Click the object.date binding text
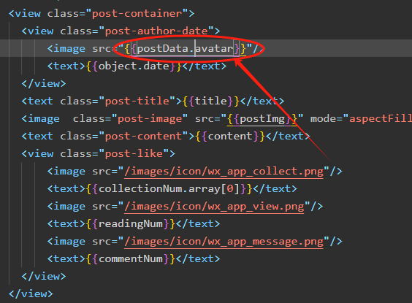 tap(134, 66)
